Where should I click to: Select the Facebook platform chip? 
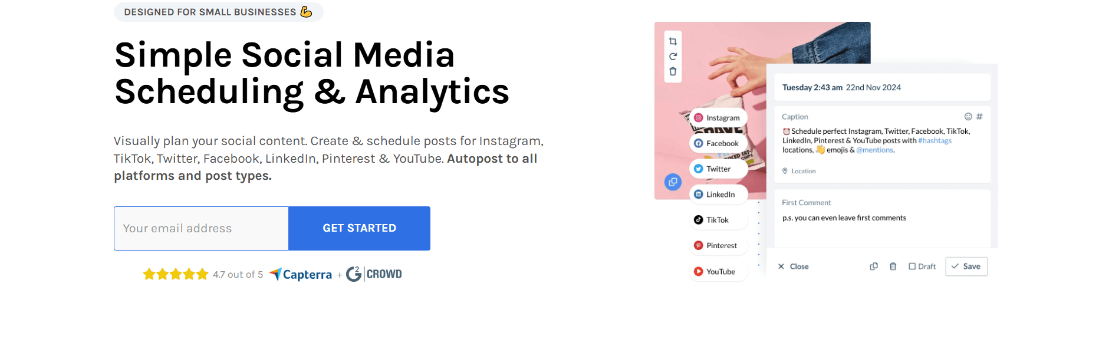tap(717, 143)
